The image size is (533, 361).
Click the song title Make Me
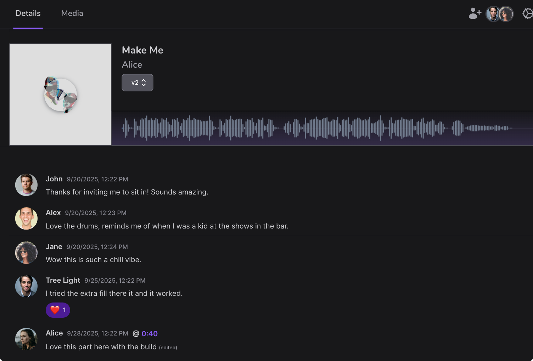pos(142,50)
